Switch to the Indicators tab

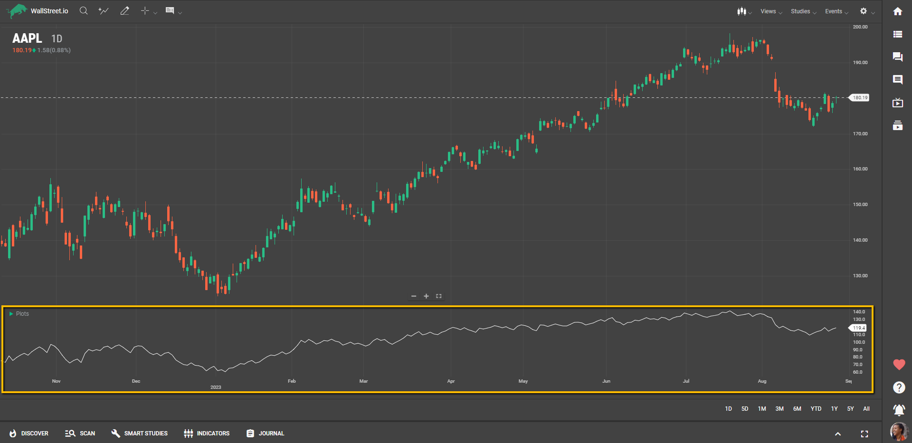pyautogui.click(x=207, y=434)
